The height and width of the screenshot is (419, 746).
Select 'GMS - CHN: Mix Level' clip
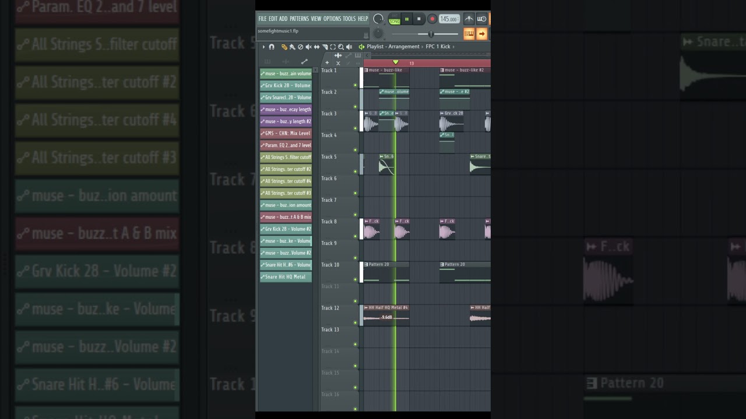[286, 133]
